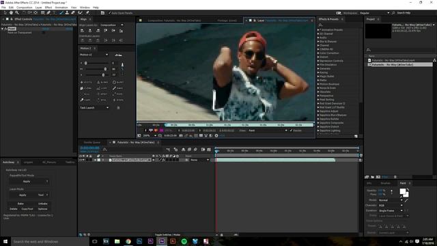
Task: Open the Animation menu
Action: (x=61, y=8)
